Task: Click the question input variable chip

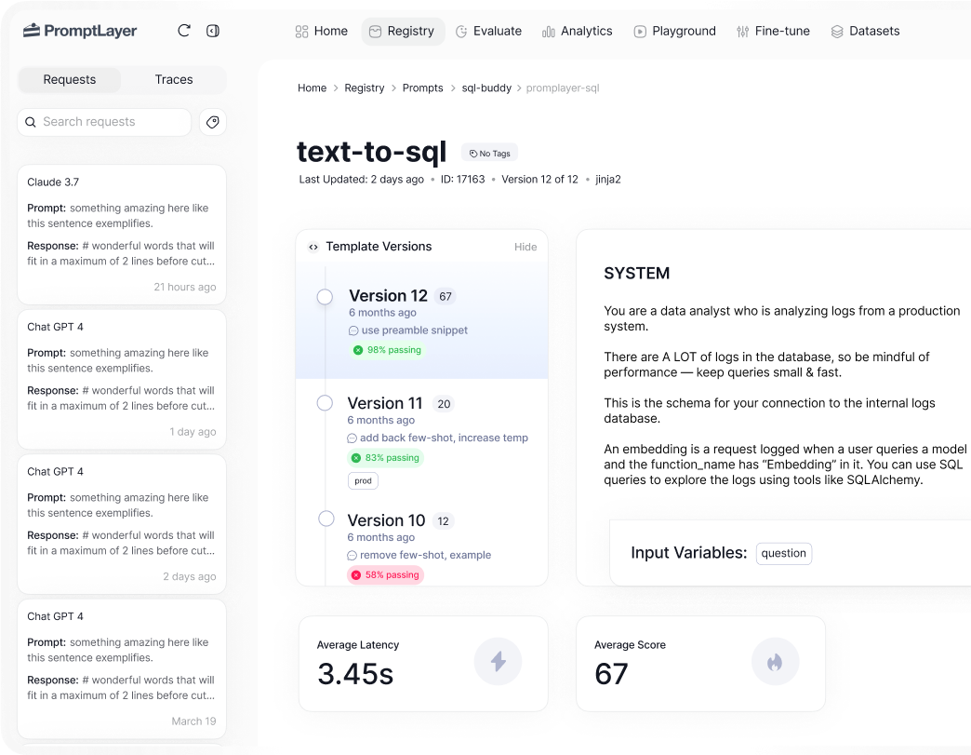Action: tap(783, 554)
